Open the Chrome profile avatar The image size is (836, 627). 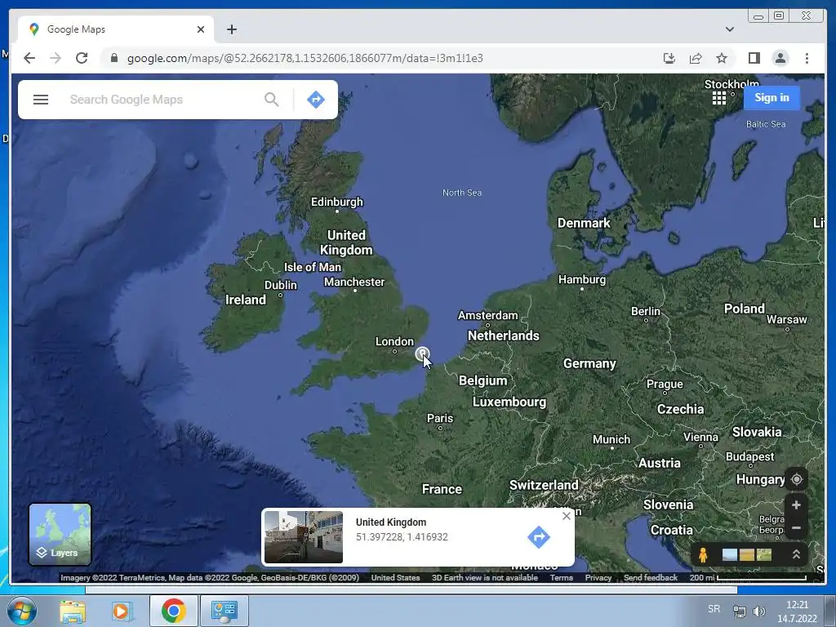pos(780,58)
